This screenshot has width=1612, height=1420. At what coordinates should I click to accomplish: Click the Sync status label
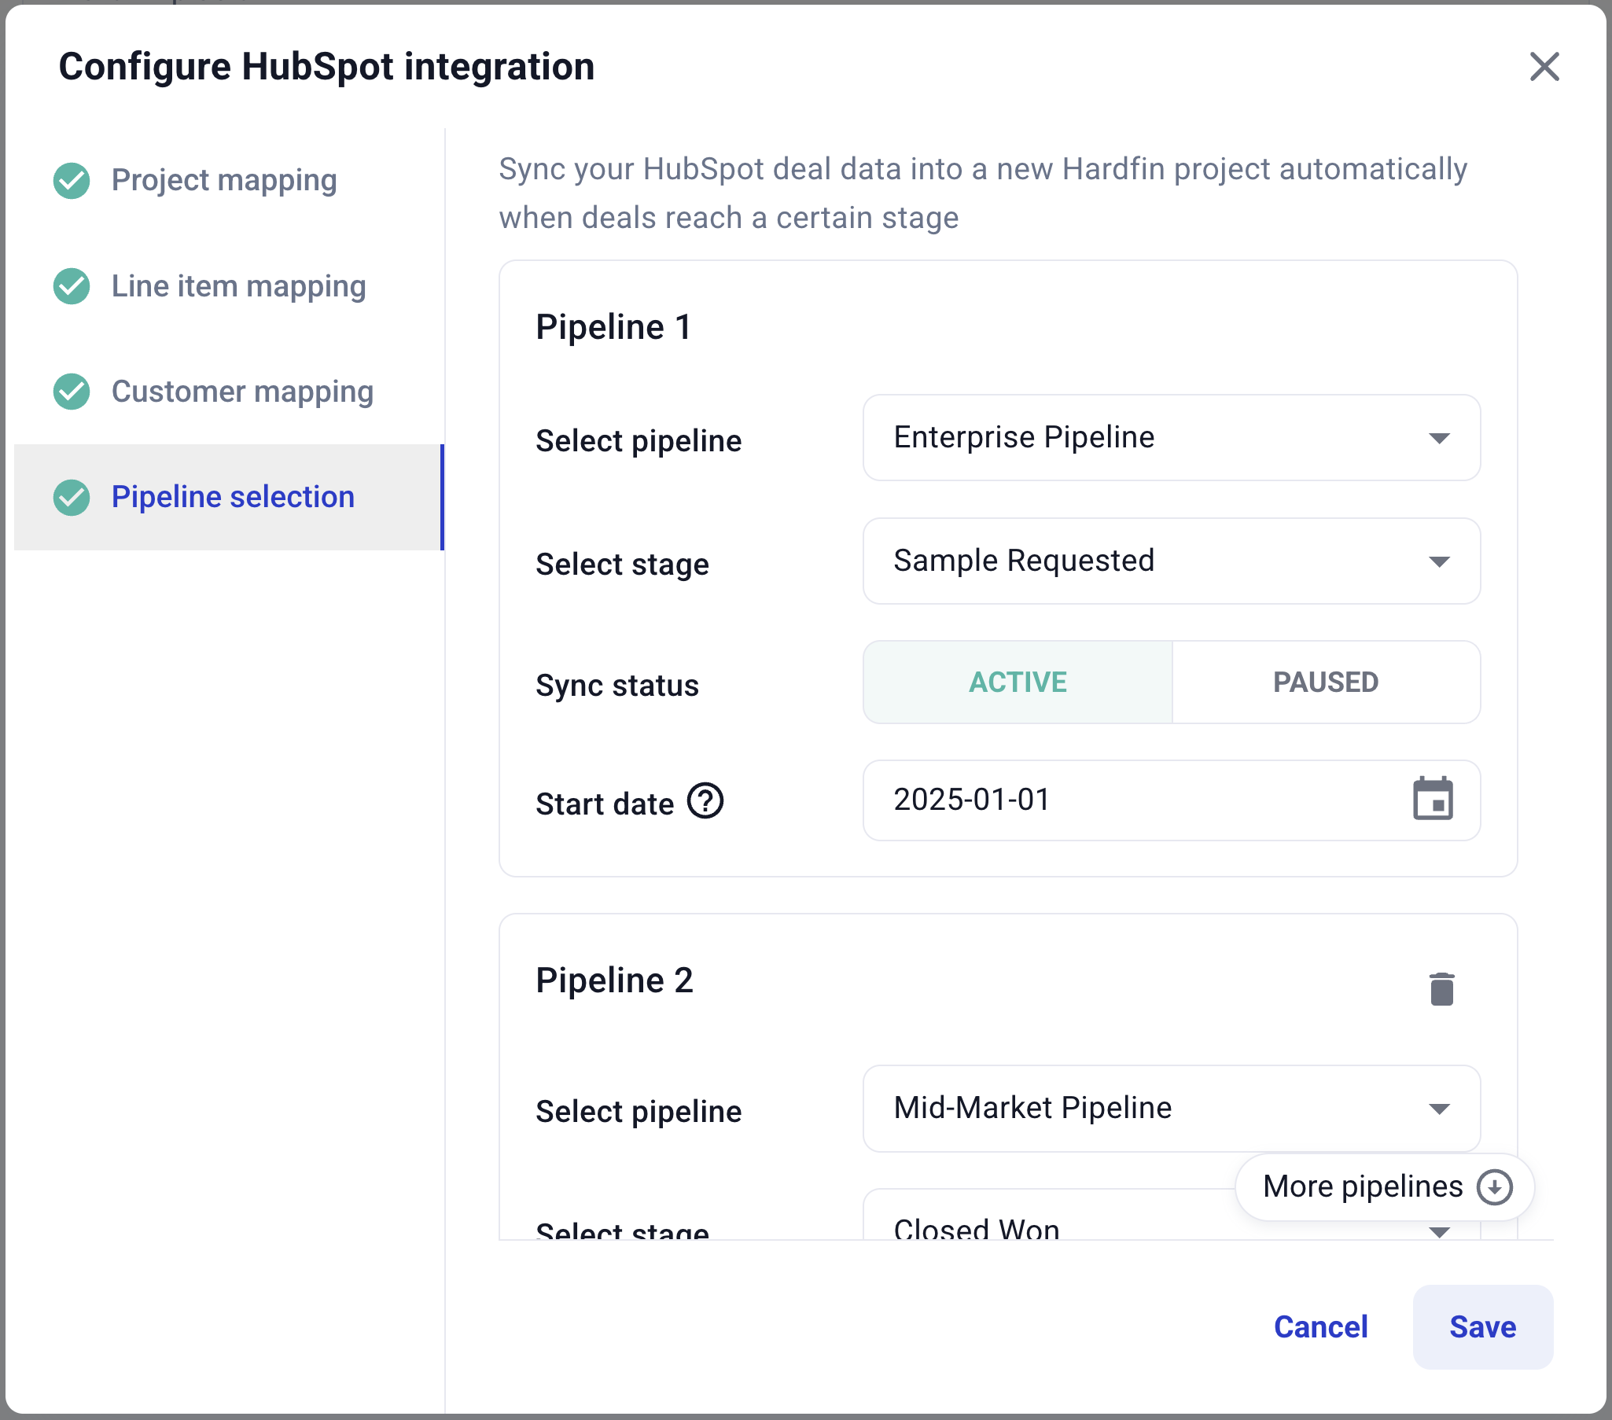[616, 686]
